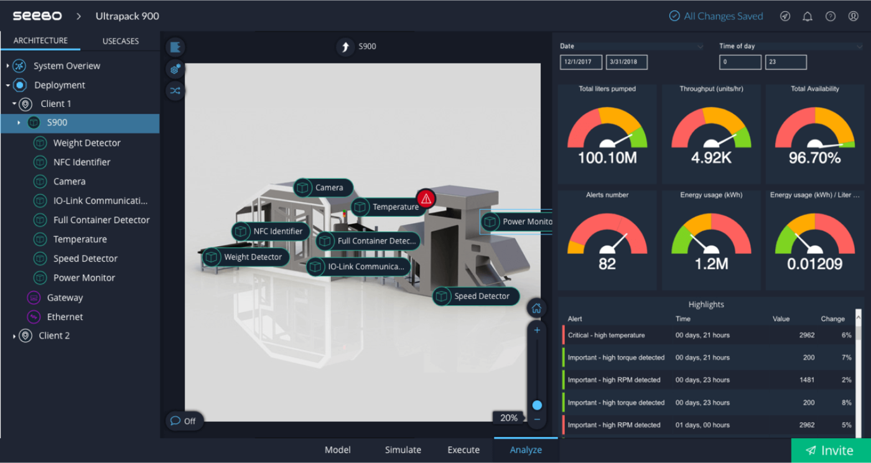Click the end date field 3/31/2018

click(x=626, y=62)
